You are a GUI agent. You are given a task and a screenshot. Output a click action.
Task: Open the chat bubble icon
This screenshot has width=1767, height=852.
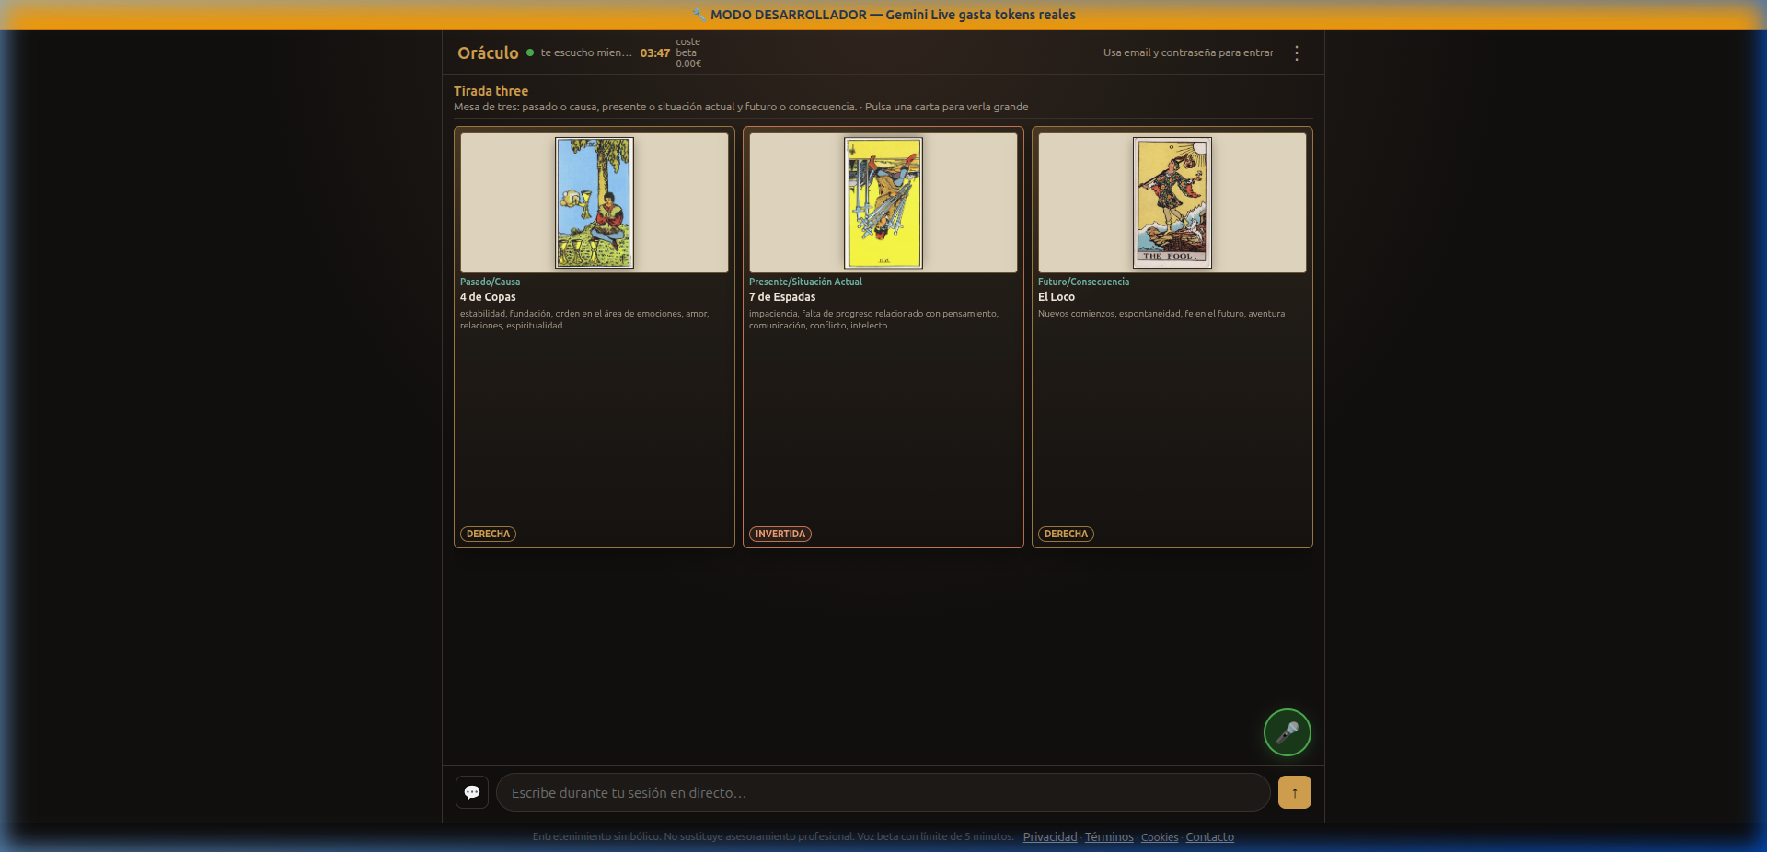(x=472, y=792)
